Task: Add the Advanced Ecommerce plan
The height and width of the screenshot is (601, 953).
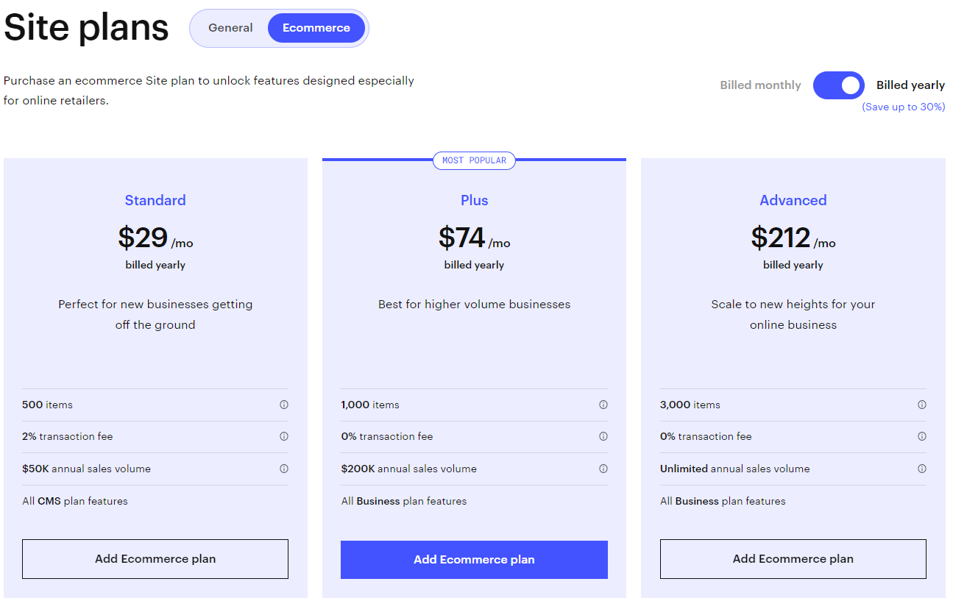Action: pyautogui.click(x=793, y=559)
